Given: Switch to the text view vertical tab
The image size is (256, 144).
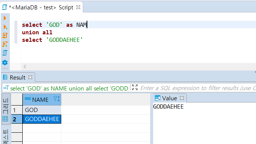Looking at the screenshot, I should point(6,137).
